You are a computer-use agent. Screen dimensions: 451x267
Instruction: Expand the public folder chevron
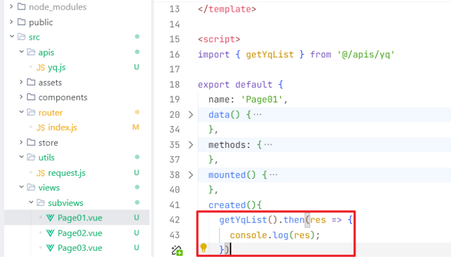coord(11,21)
